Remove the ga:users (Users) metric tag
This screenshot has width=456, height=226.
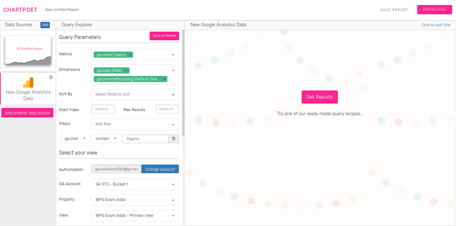[x=130, y=55]
